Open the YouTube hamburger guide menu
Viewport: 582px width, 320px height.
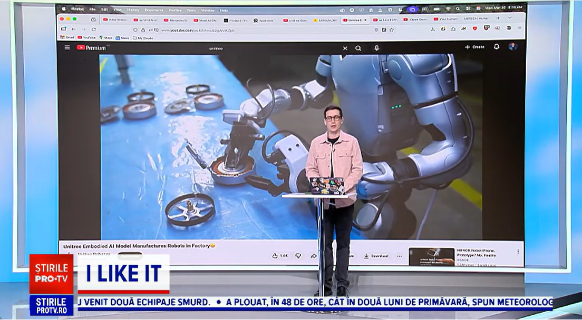tap(67, 47)
